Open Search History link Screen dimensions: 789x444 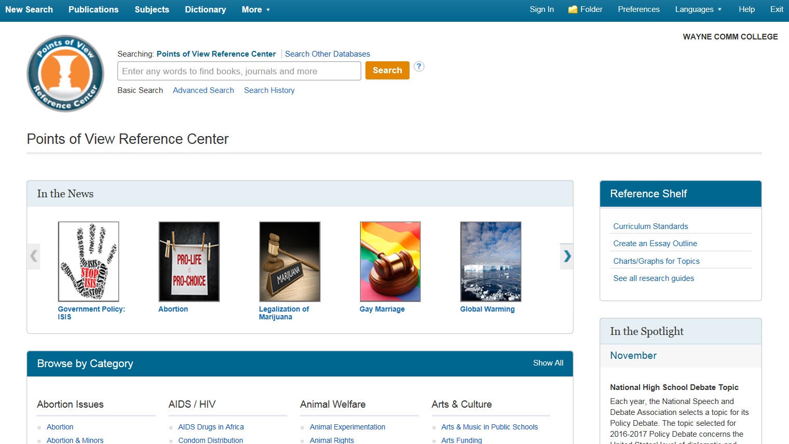(269, 90)
